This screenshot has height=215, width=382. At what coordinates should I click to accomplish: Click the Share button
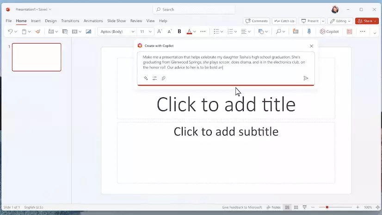click(367, 21)
